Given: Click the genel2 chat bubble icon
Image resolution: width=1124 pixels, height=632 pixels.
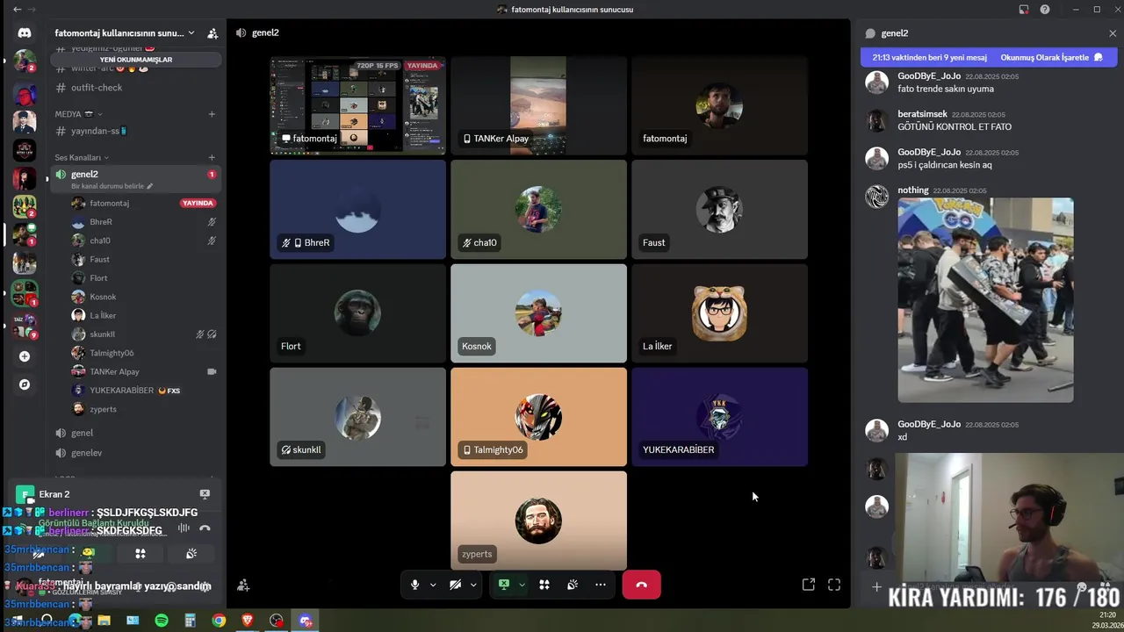Looking at the screenshot, I should point(870,33).
